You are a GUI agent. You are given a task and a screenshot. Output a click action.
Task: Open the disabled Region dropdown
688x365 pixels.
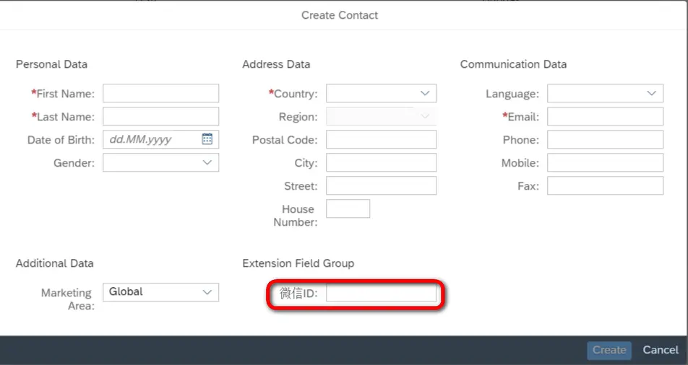[x=425, y=117]
